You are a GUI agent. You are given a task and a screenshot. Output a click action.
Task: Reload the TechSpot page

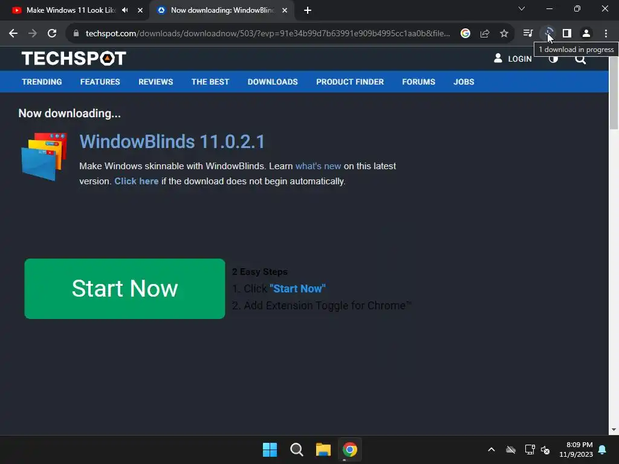tap(52, 34)
